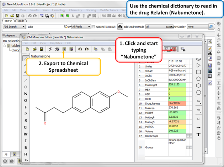Undo last action in Molecule Editor
This screenshot has height=167, width=224.
80,49
